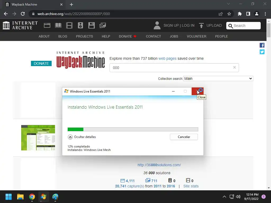Click 711 images count
Screen dimensions: 271x203
click(x=151, y=181)
